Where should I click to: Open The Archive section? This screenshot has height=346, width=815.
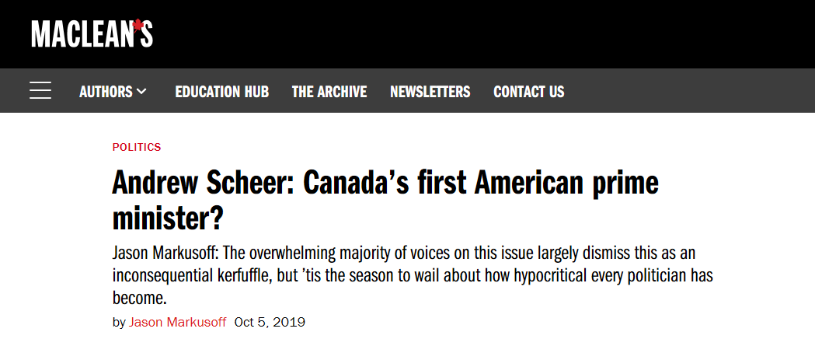click(x=329, y=92)
